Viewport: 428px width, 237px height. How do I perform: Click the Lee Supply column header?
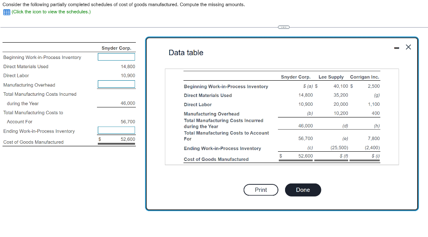click(331, 77)
